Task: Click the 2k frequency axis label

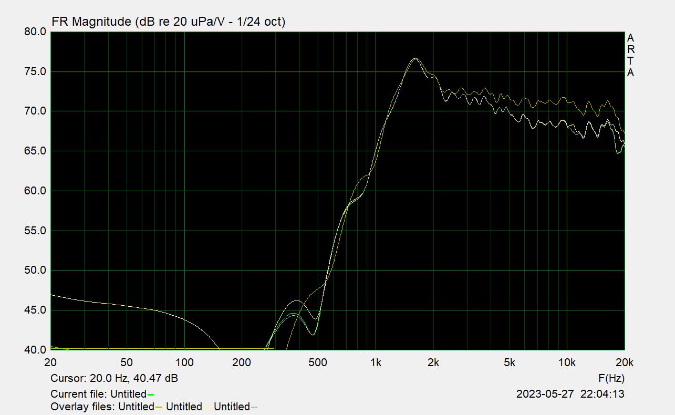Action: (x=433, y=362)
